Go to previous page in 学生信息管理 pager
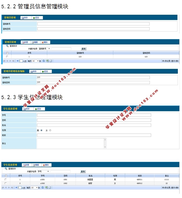Viewport: 182px width, 198px height. 6,188
